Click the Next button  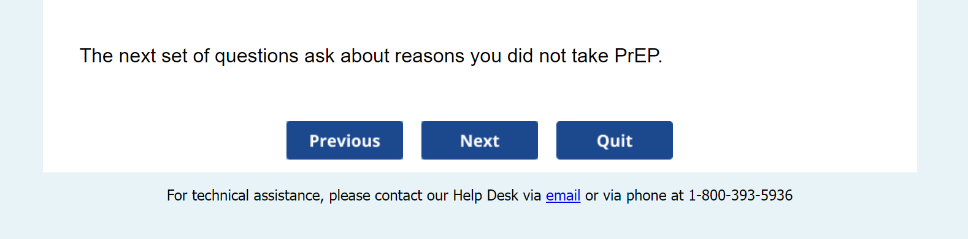point(479,141)
